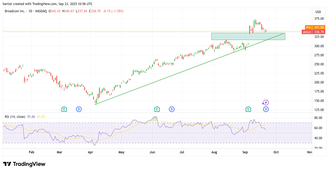Click the 40.00 RSI axis label
The image size is (329, 172).
[318, 138]
